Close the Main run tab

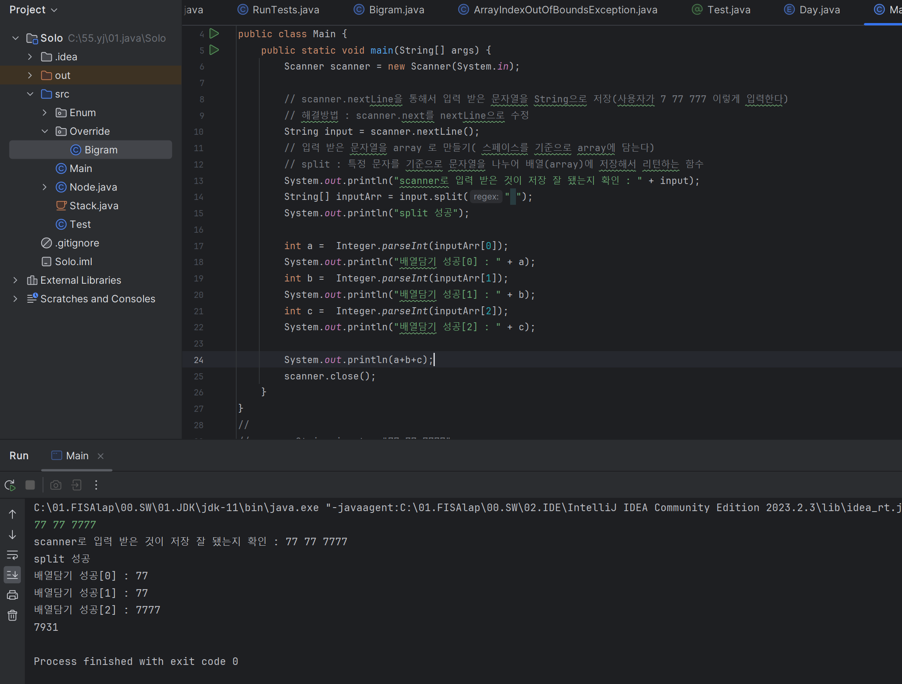coord(101,456)
